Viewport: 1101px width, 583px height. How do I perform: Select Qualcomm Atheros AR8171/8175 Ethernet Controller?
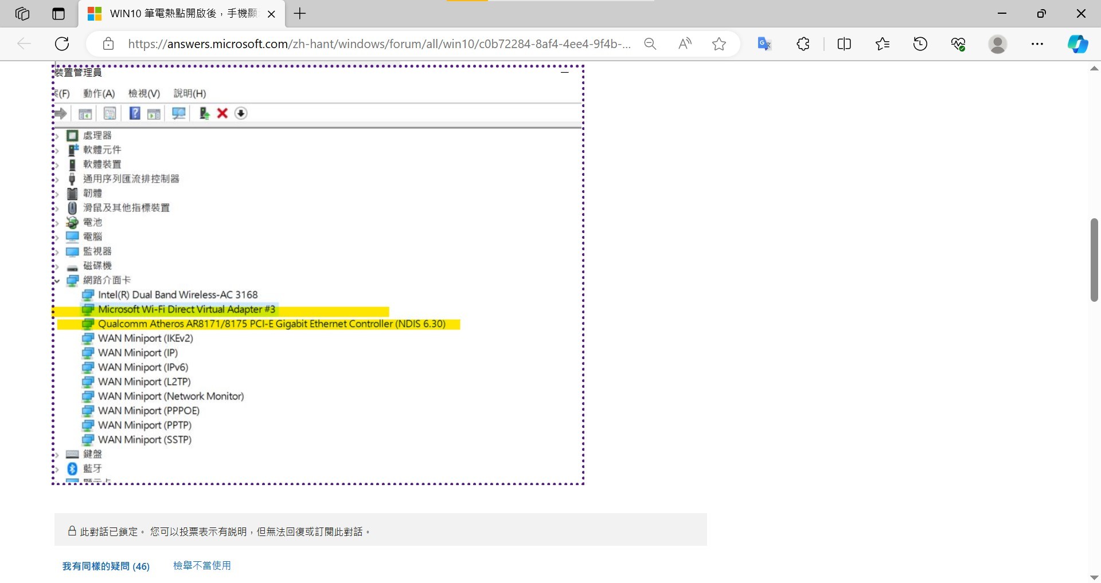pyautogui.click(x=272, y=324)
